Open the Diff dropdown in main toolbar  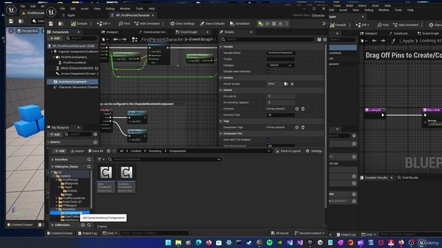(x=104, y=23)
